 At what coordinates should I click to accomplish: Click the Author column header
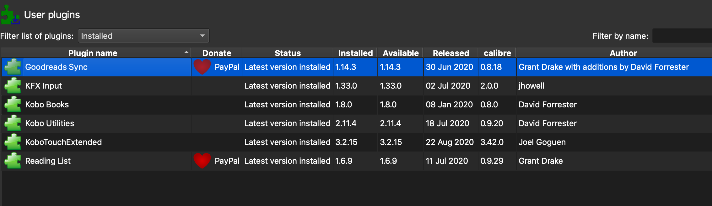[623, 53]
